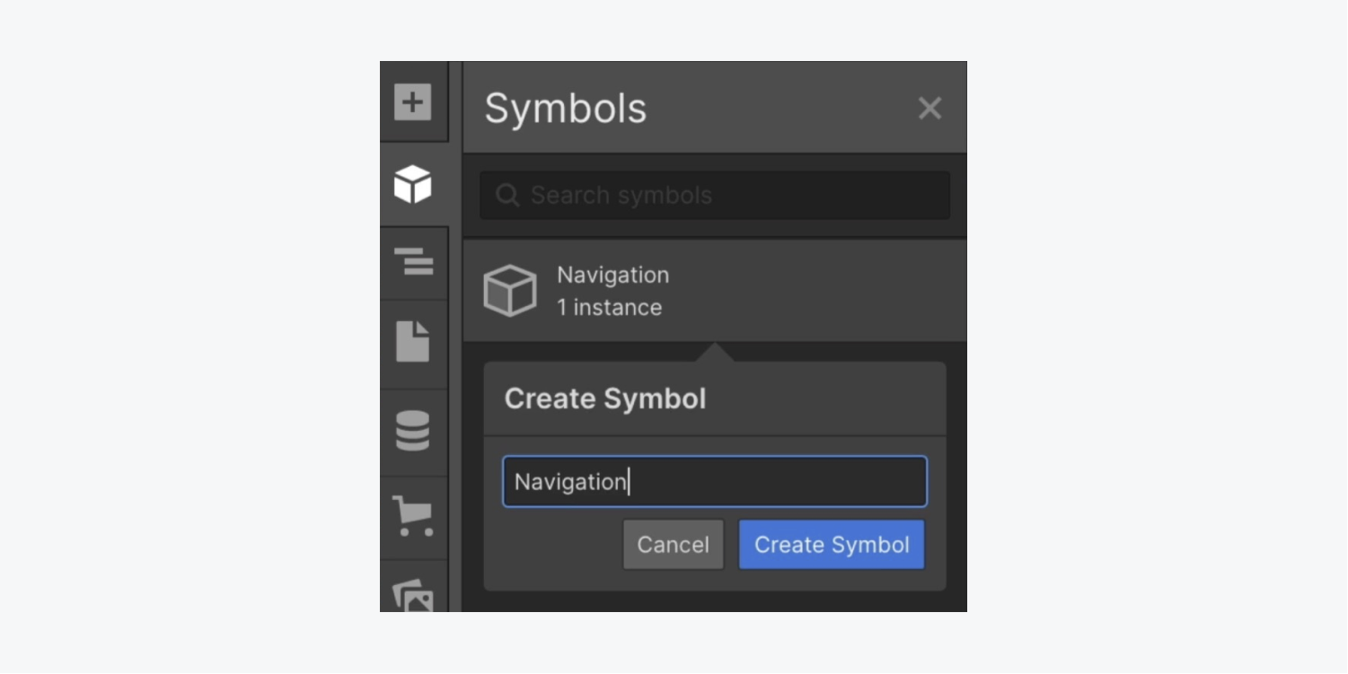The height and width of the screenshot is (674, 1348).
Task: Open the Navigator panel icon
Action: [x=413, y=262]
